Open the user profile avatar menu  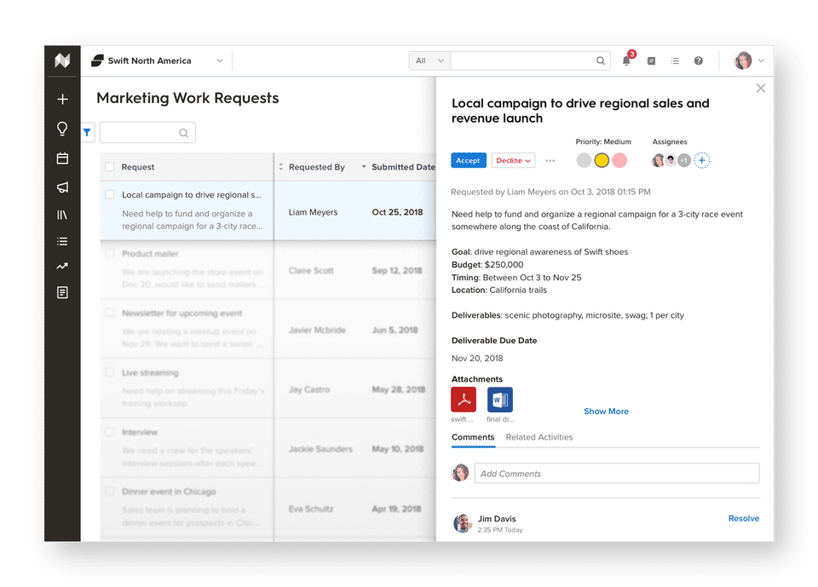tap(743, 60)
